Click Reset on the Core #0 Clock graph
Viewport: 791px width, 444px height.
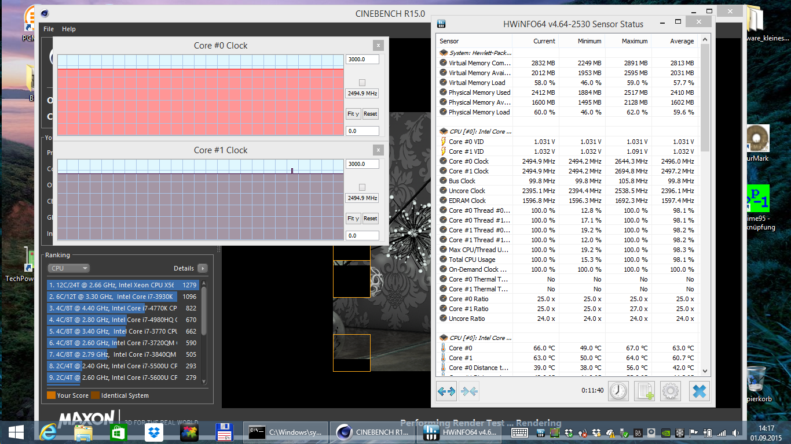(371, 114)
